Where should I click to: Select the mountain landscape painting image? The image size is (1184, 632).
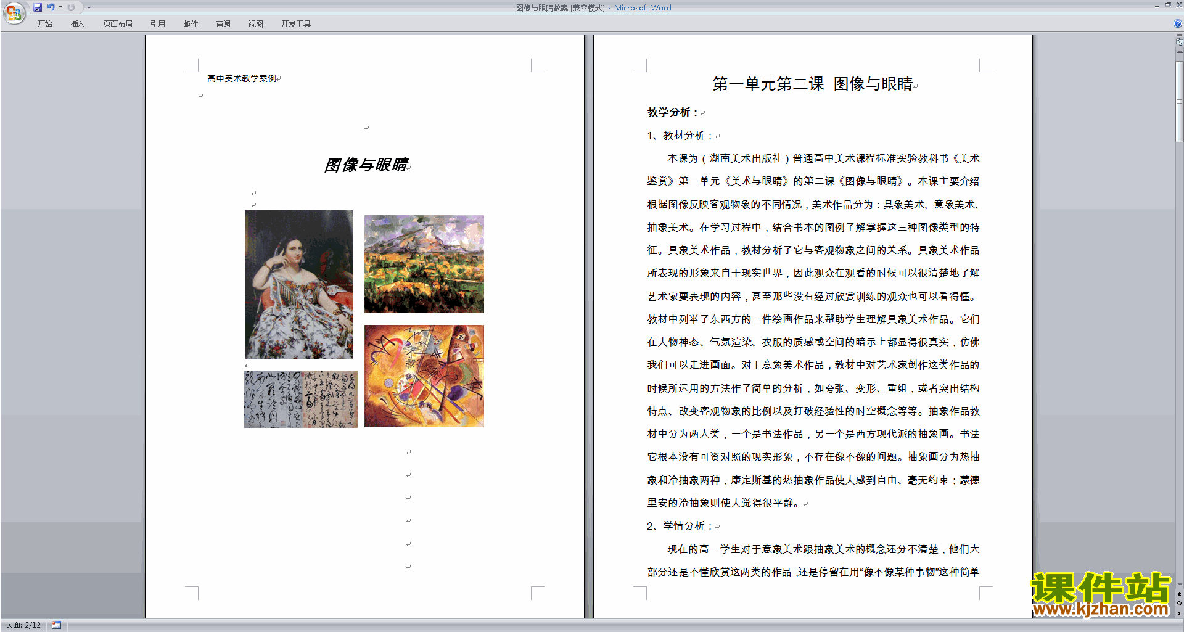(x=424, y=264)
